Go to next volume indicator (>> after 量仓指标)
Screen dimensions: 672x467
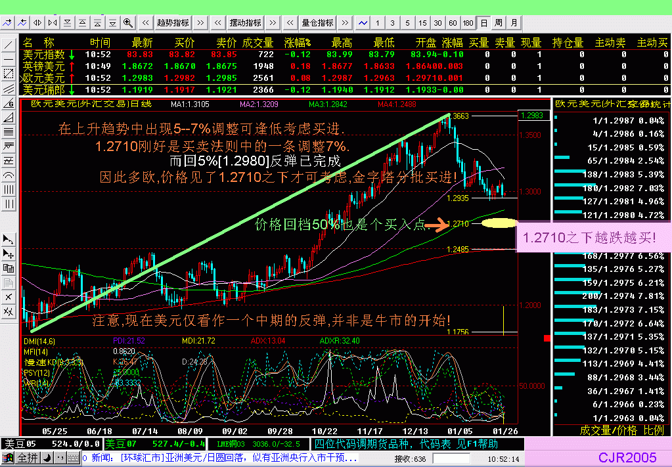click(x=345, y=23)
